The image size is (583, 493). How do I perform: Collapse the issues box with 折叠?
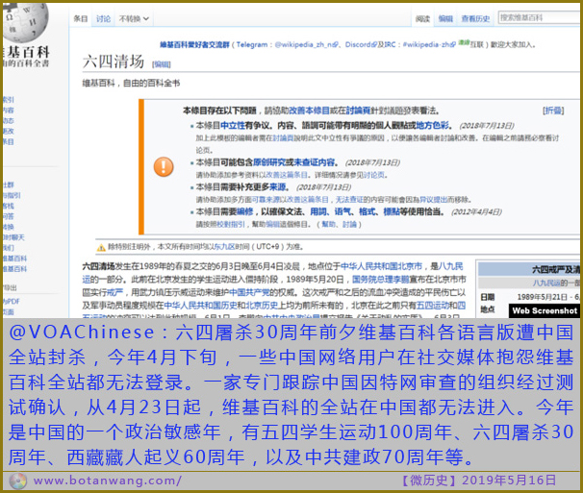pos(553,111)
